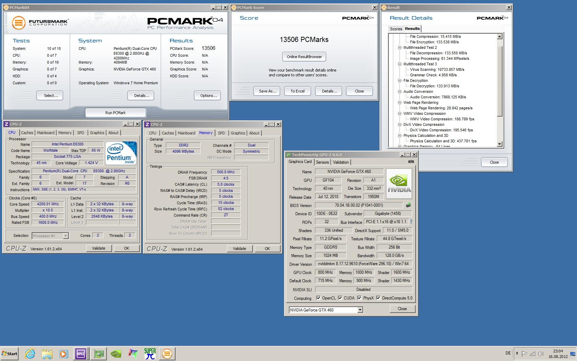Show hidden system tray icons arrow
This screenshot has width=577, height=361.
click(x=517, y=353)
